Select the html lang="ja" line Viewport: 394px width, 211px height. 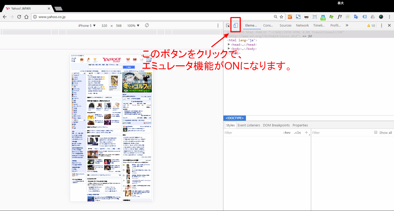242,40
